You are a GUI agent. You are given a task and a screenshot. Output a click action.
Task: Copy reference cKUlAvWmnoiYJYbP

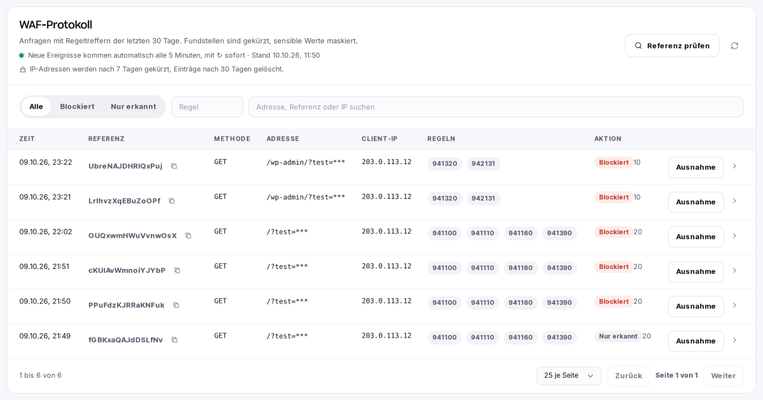(177, 270)
